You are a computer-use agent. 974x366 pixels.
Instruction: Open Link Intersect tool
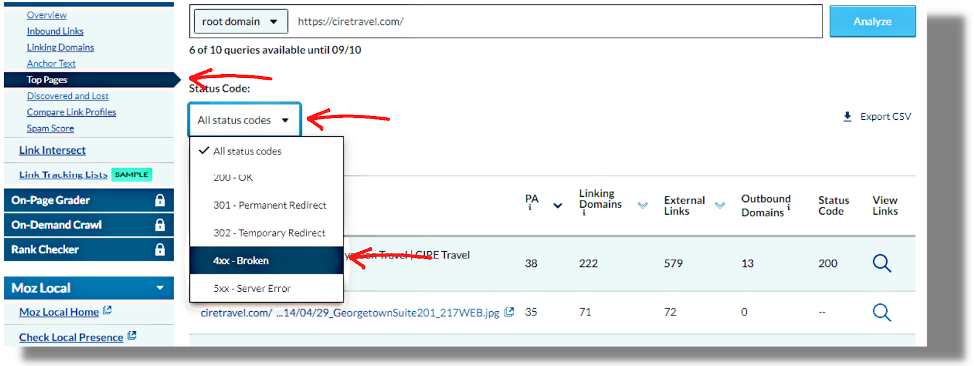click(52, 150)
